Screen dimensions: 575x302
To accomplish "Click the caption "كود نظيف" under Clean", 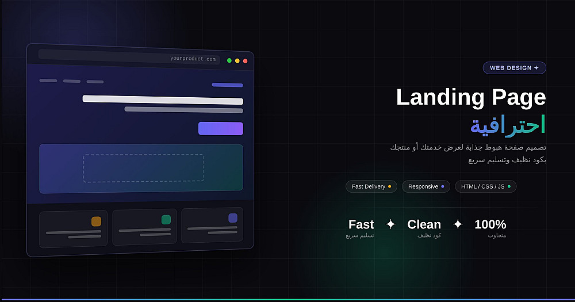I will 429,236.
